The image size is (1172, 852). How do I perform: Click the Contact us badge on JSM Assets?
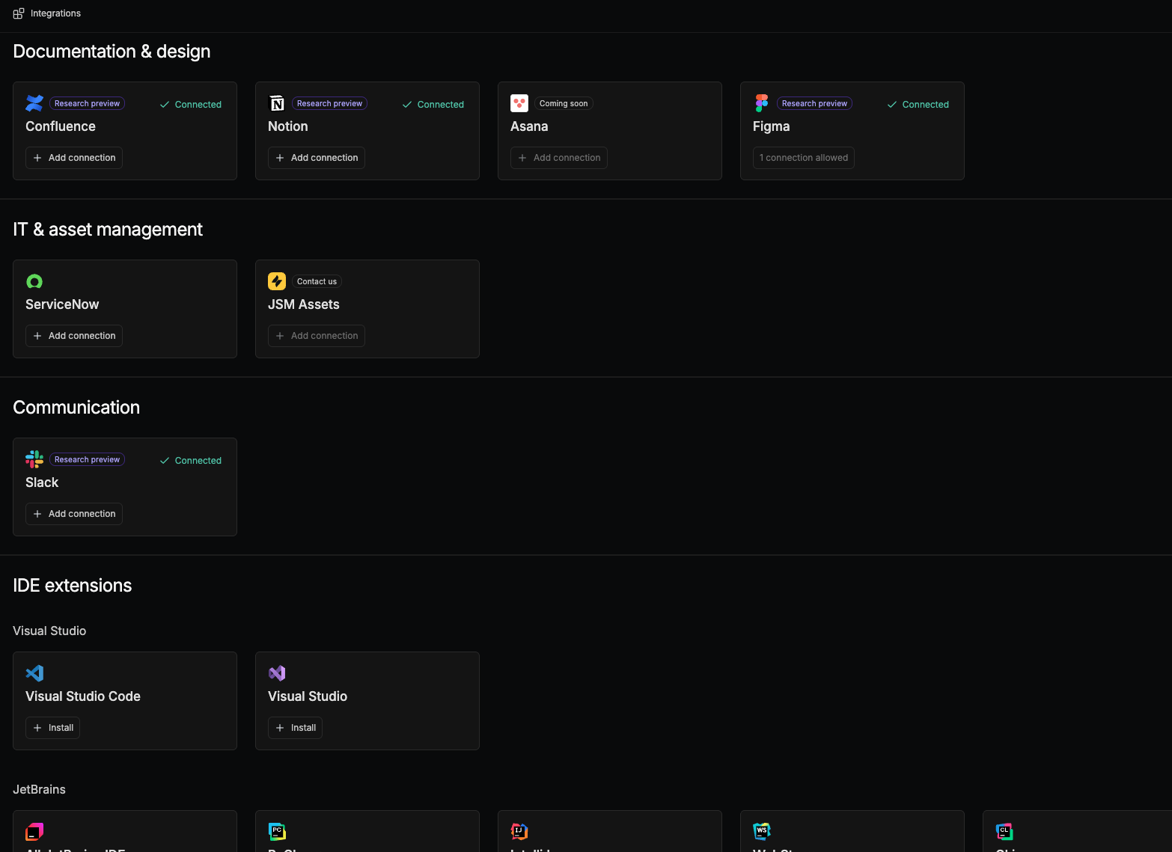click(317, 281)
